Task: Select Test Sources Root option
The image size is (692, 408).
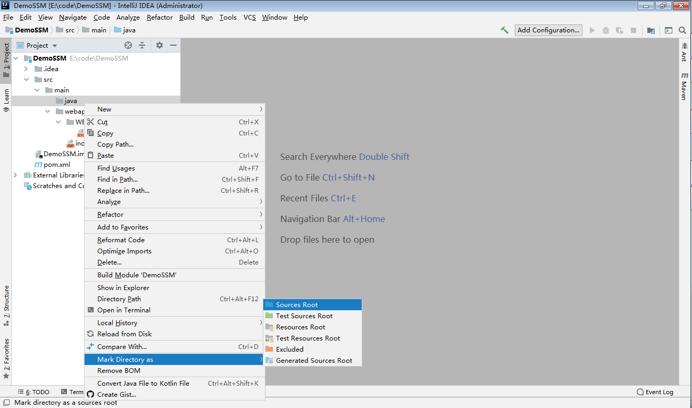Action: [313, 316]
